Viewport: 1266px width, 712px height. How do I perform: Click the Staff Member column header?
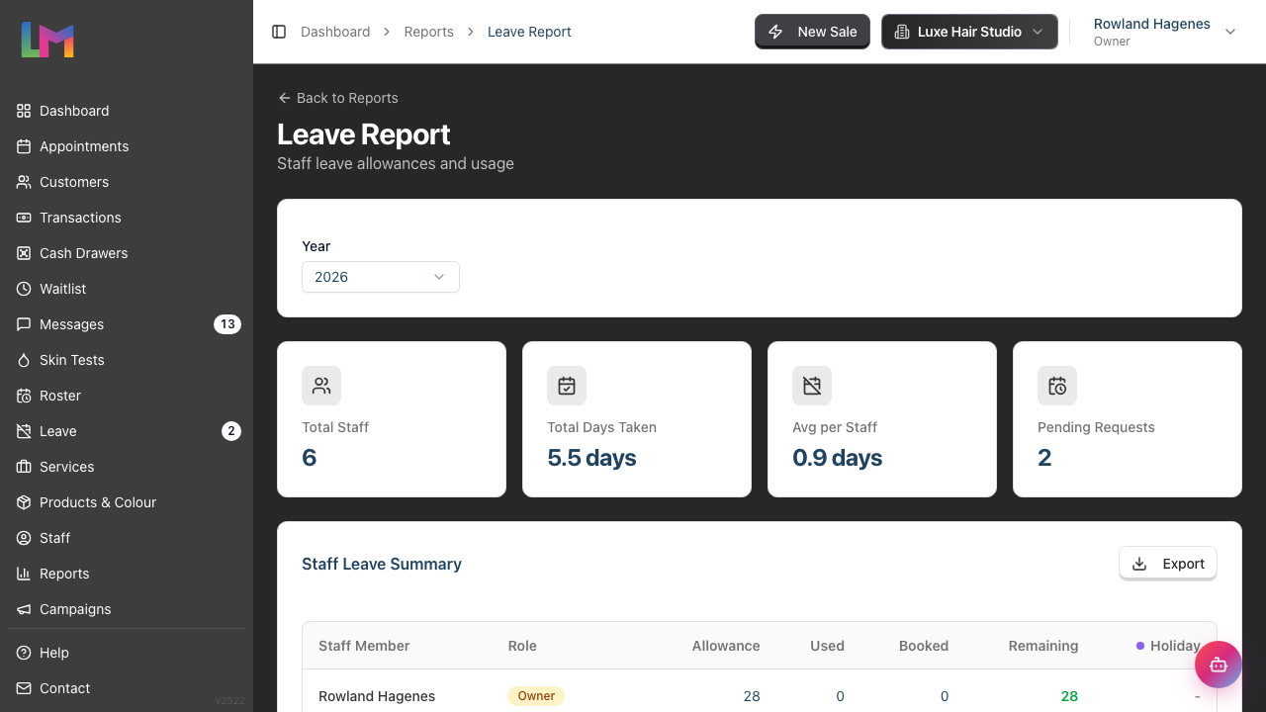point(364,646)
